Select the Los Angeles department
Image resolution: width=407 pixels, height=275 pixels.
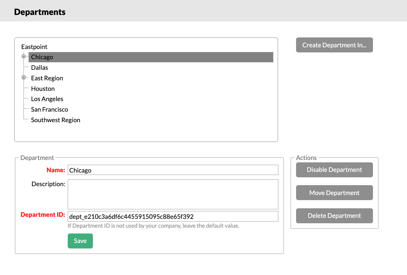[47, 99]
